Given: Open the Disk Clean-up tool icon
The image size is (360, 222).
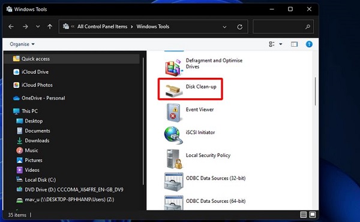Looking at the screenshot, I should 174,90.
